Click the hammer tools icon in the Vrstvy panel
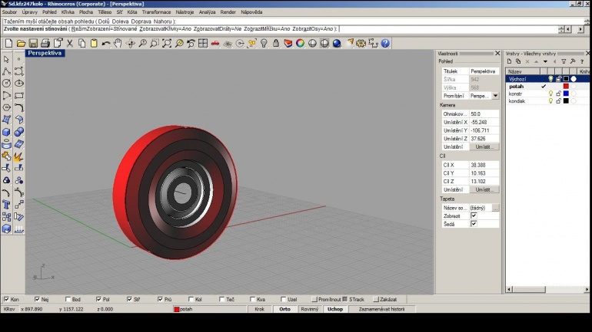 573,61
